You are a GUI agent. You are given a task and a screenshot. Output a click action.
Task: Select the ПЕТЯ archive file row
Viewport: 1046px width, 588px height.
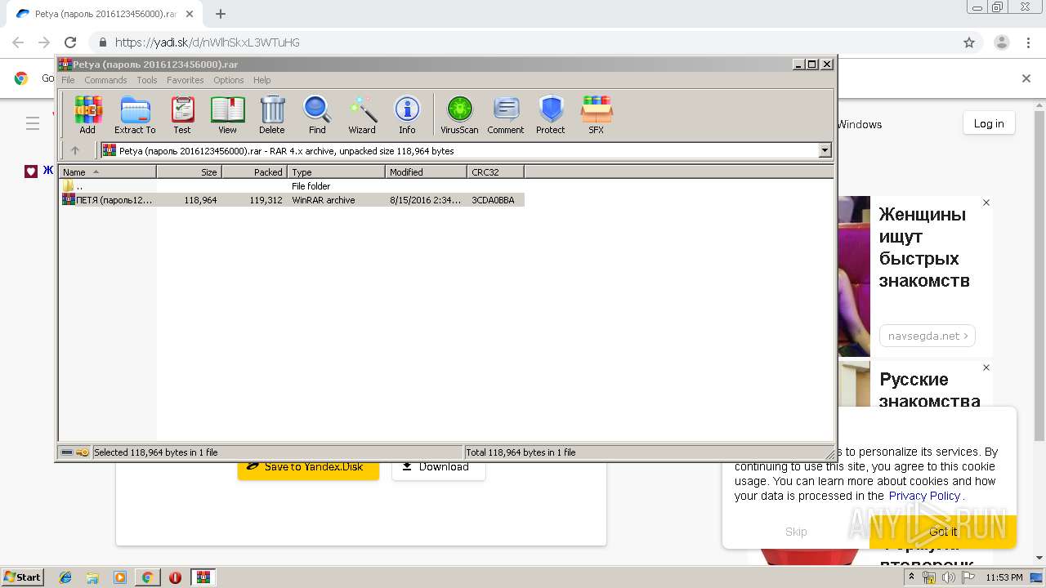[x=292, y=199]
